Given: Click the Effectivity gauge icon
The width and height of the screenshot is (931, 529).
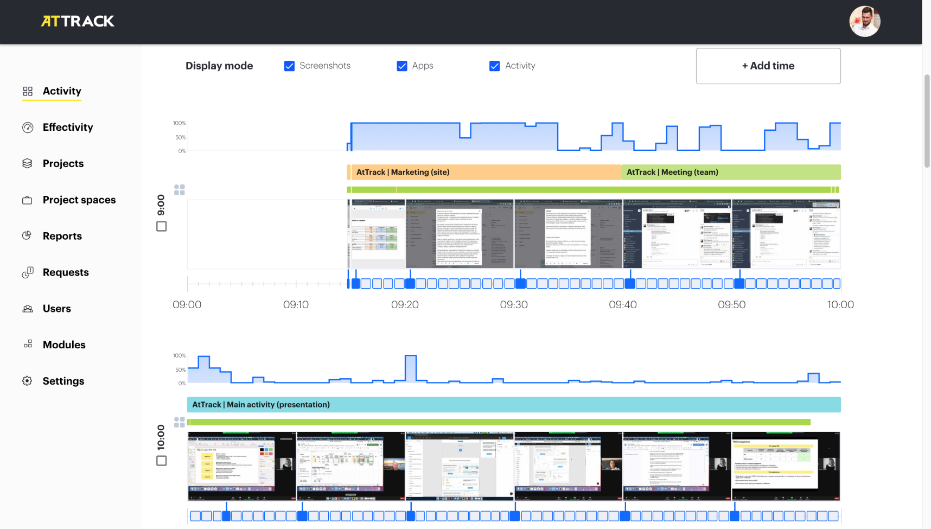Looking at the screenshot, I should pyautogui.click(x=28, y=128).
